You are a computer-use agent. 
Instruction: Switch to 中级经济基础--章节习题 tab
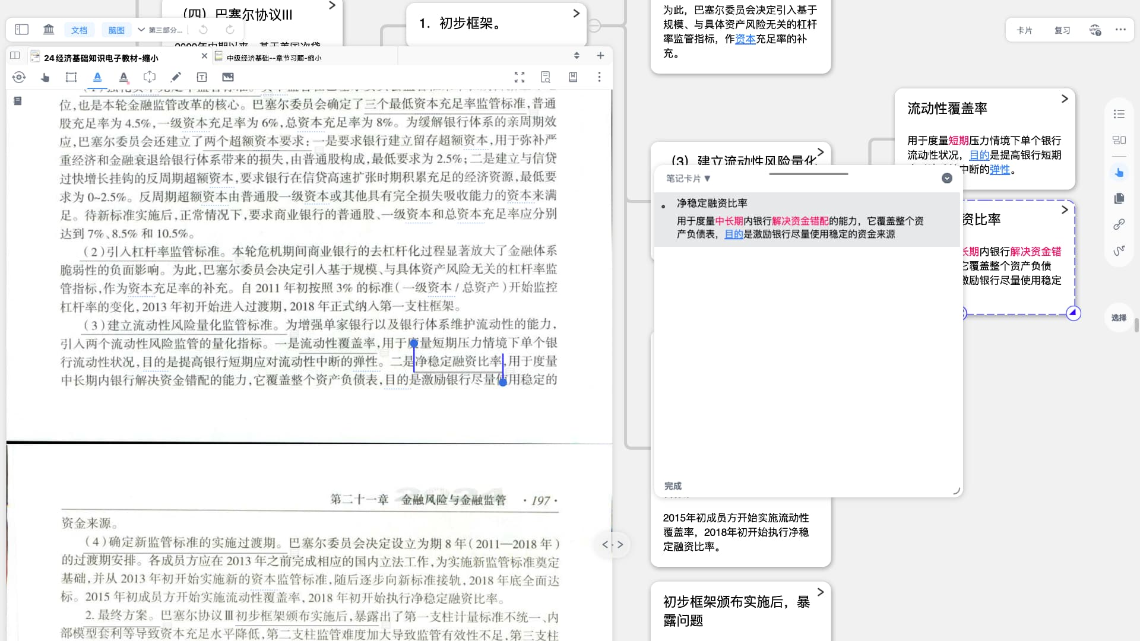pos(273,58)
